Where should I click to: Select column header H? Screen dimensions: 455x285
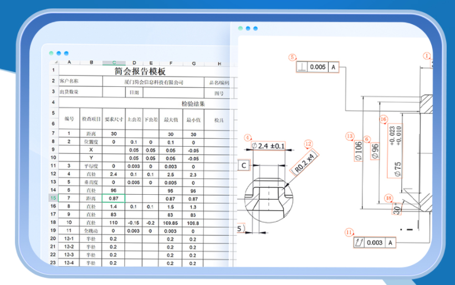[x=219, y=64]
